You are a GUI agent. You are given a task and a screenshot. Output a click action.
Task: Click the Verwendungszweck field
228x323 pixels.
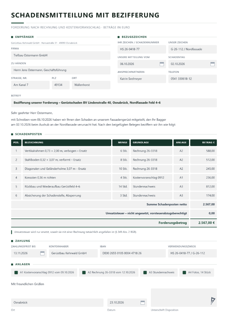(x=192, y=254)
